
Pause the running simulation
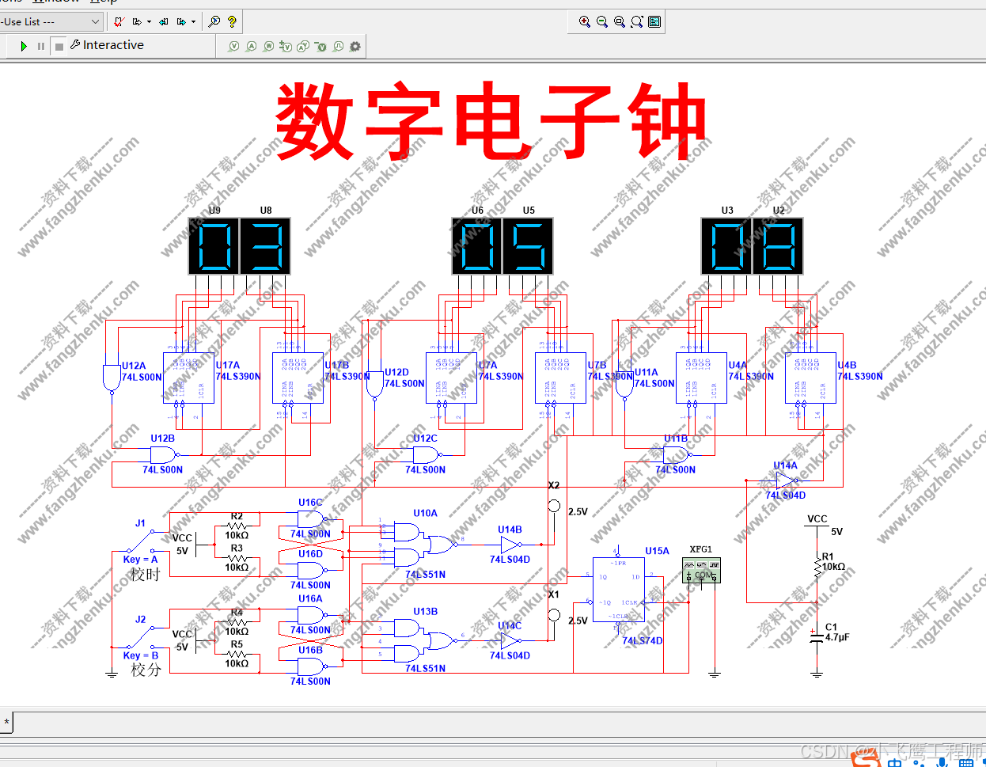point(41,45)
